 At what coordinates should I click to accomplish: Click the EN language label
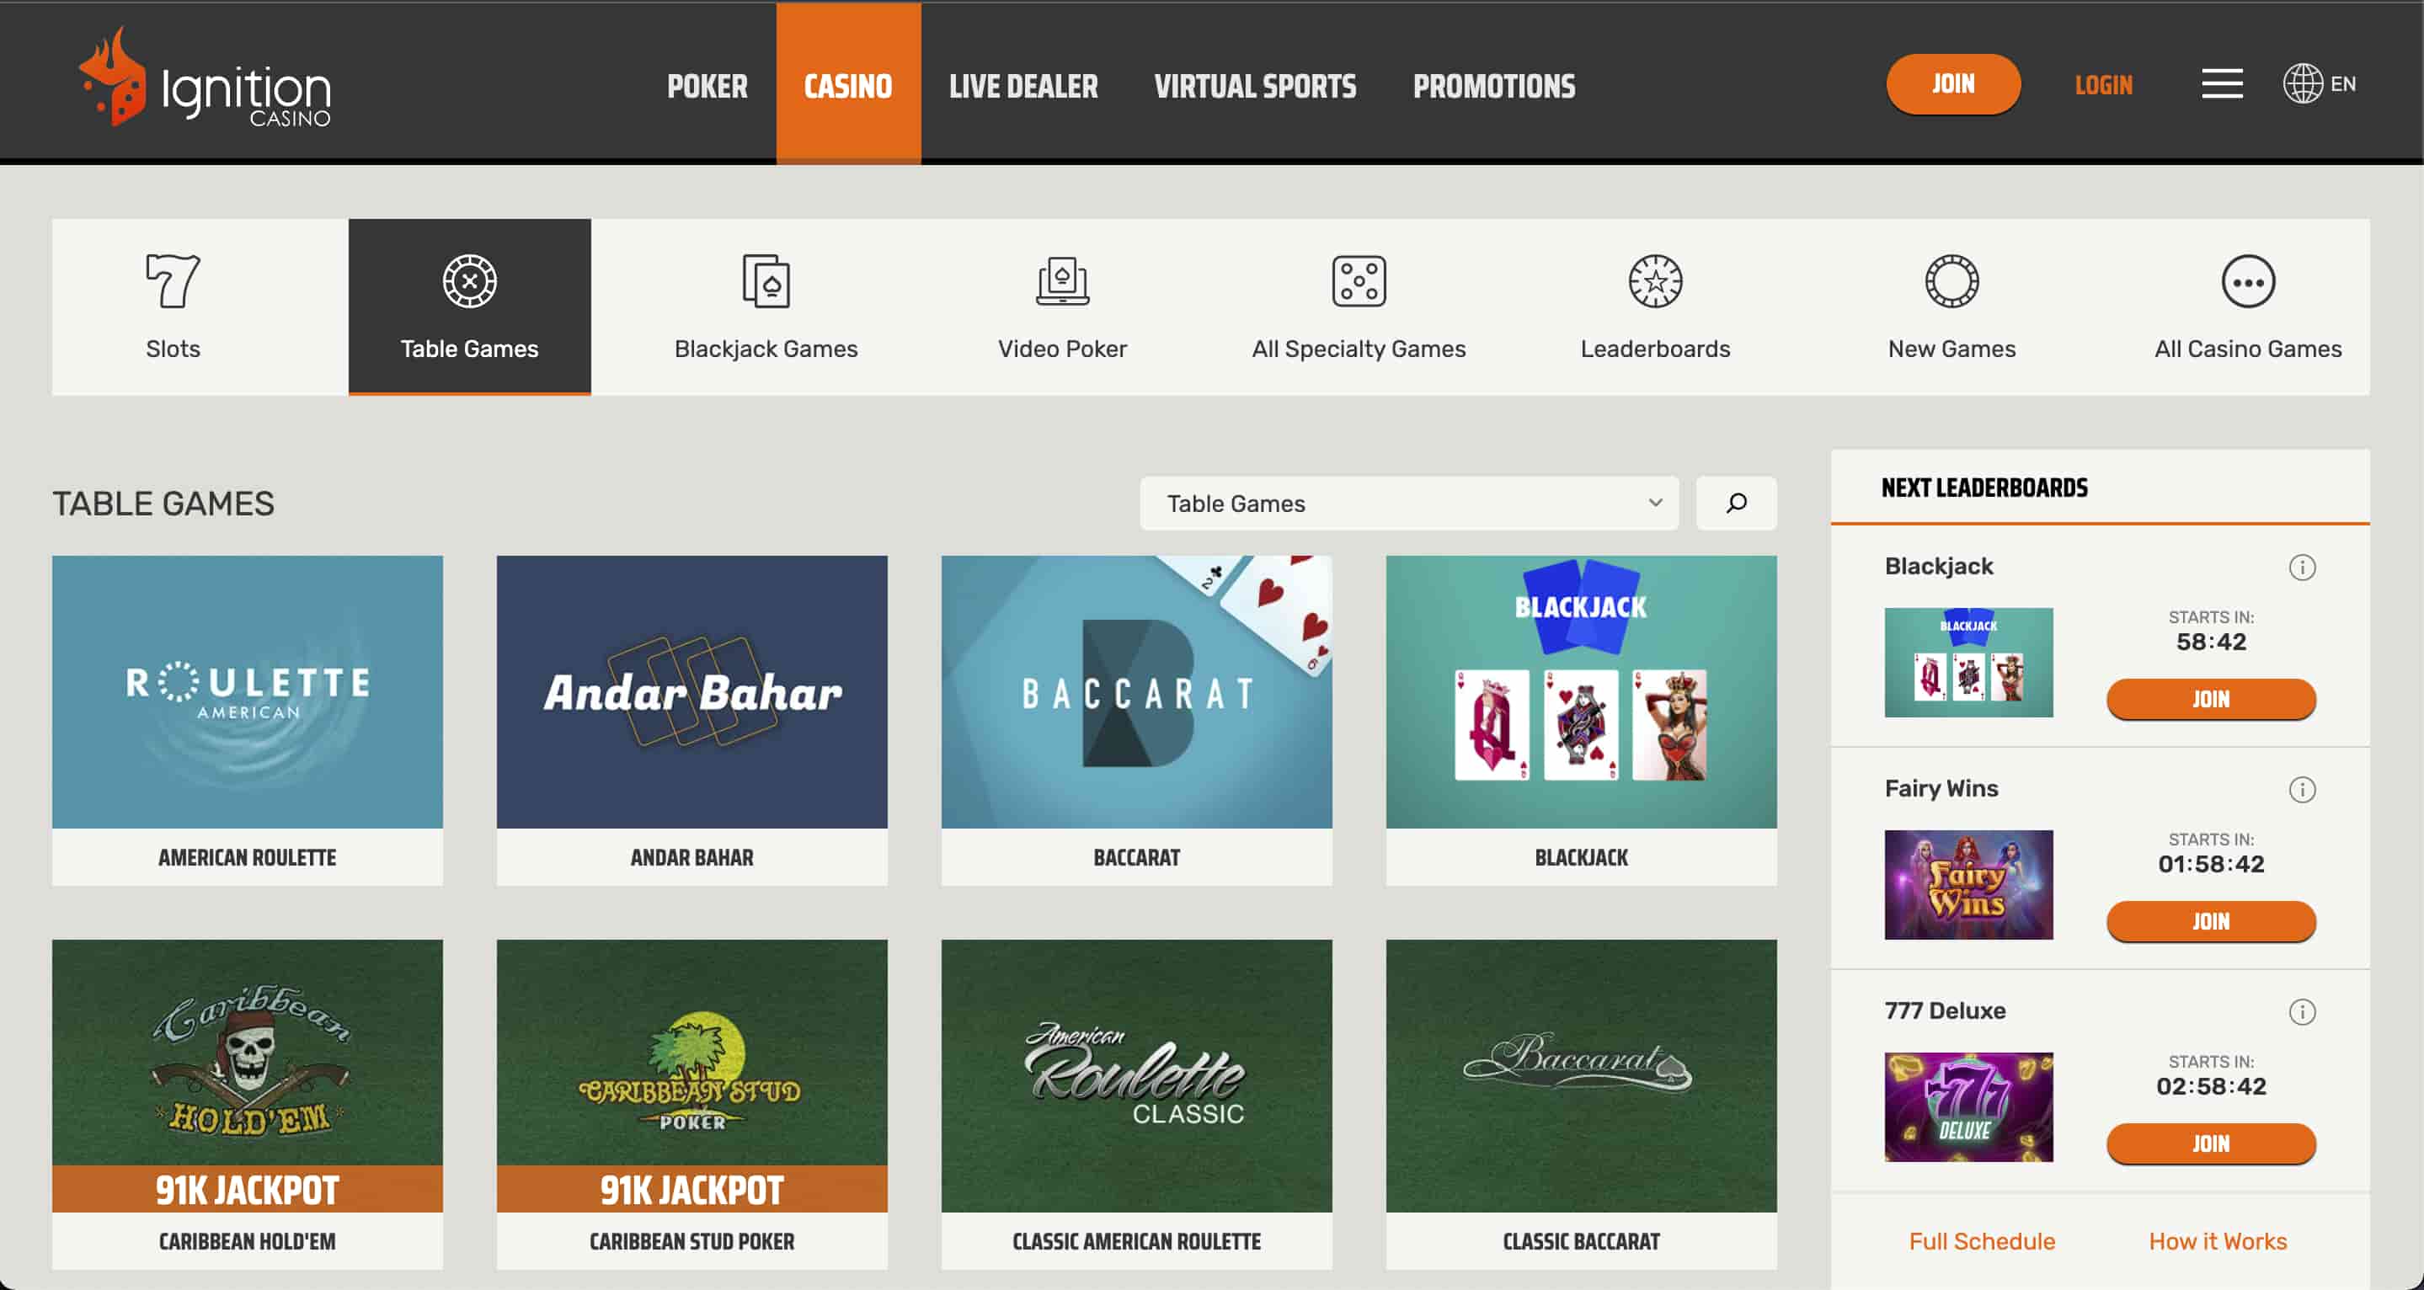tap(2342, 83)
